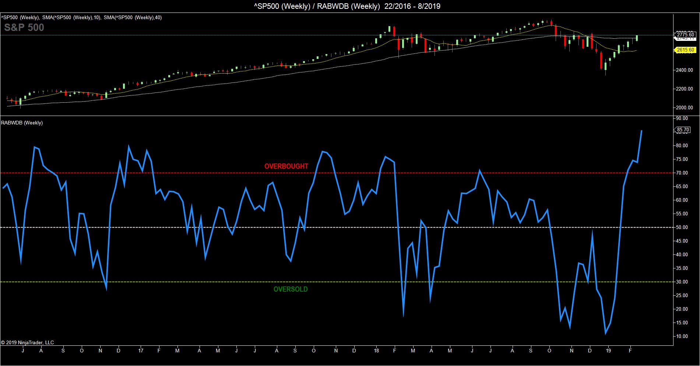700x366 pixels.
Task: Click the 2000.00 price axis label
Action: pyautogui.click(x=684, y=108)
